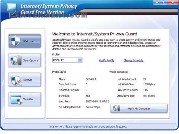Click the Welcome shield icon

[x=15, y=41]
